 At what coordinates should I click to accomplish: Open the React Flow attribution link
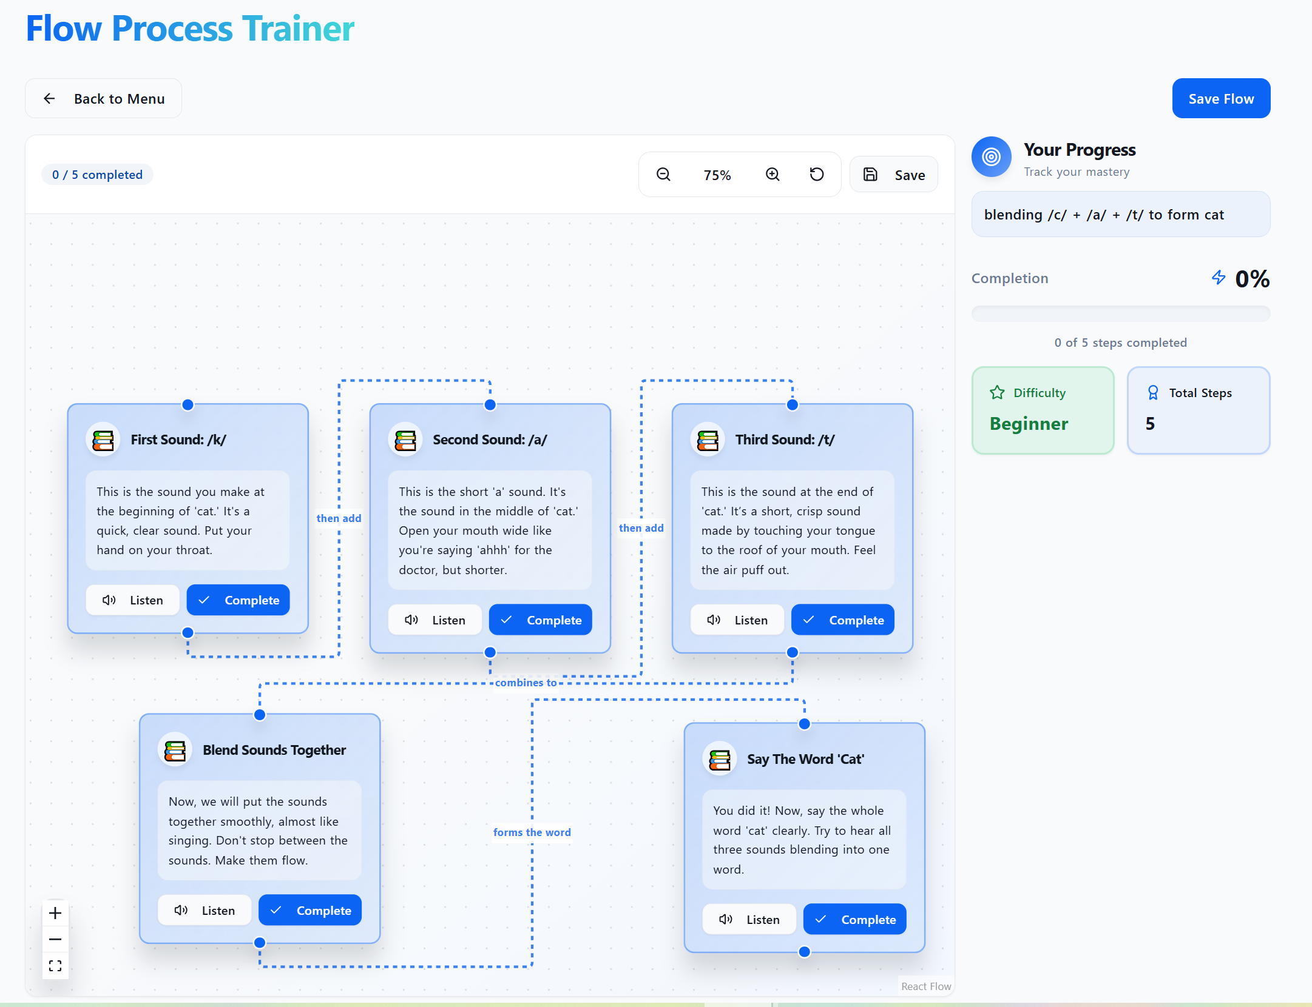(x=925, y=986)
